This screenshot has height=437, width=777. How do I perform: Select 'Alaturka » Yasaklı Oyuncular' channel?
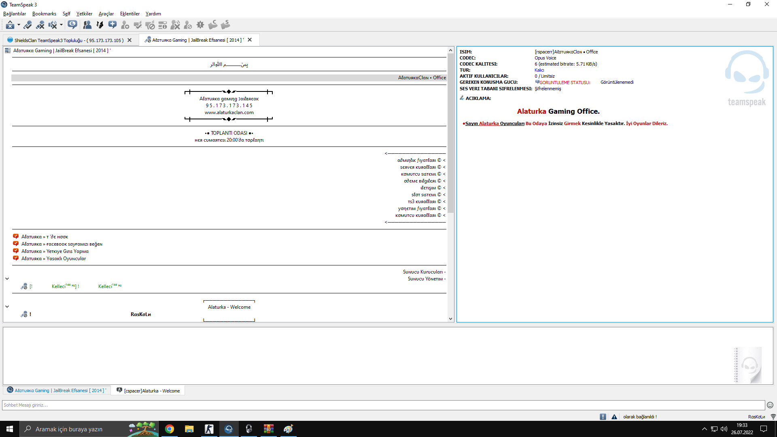pyautogui.click(x=53, y=259)
